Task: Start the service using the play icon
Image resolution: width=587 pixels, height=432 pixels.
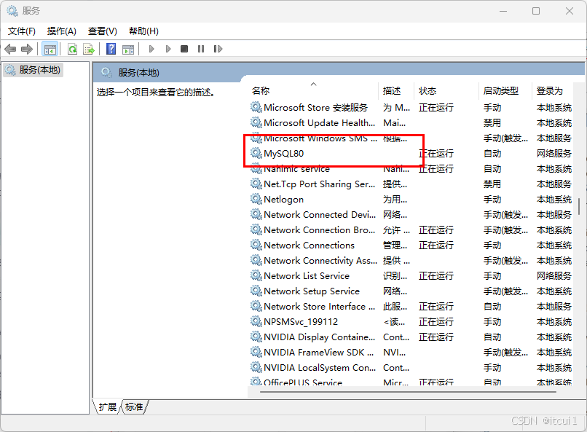Action: click(151, 49)
